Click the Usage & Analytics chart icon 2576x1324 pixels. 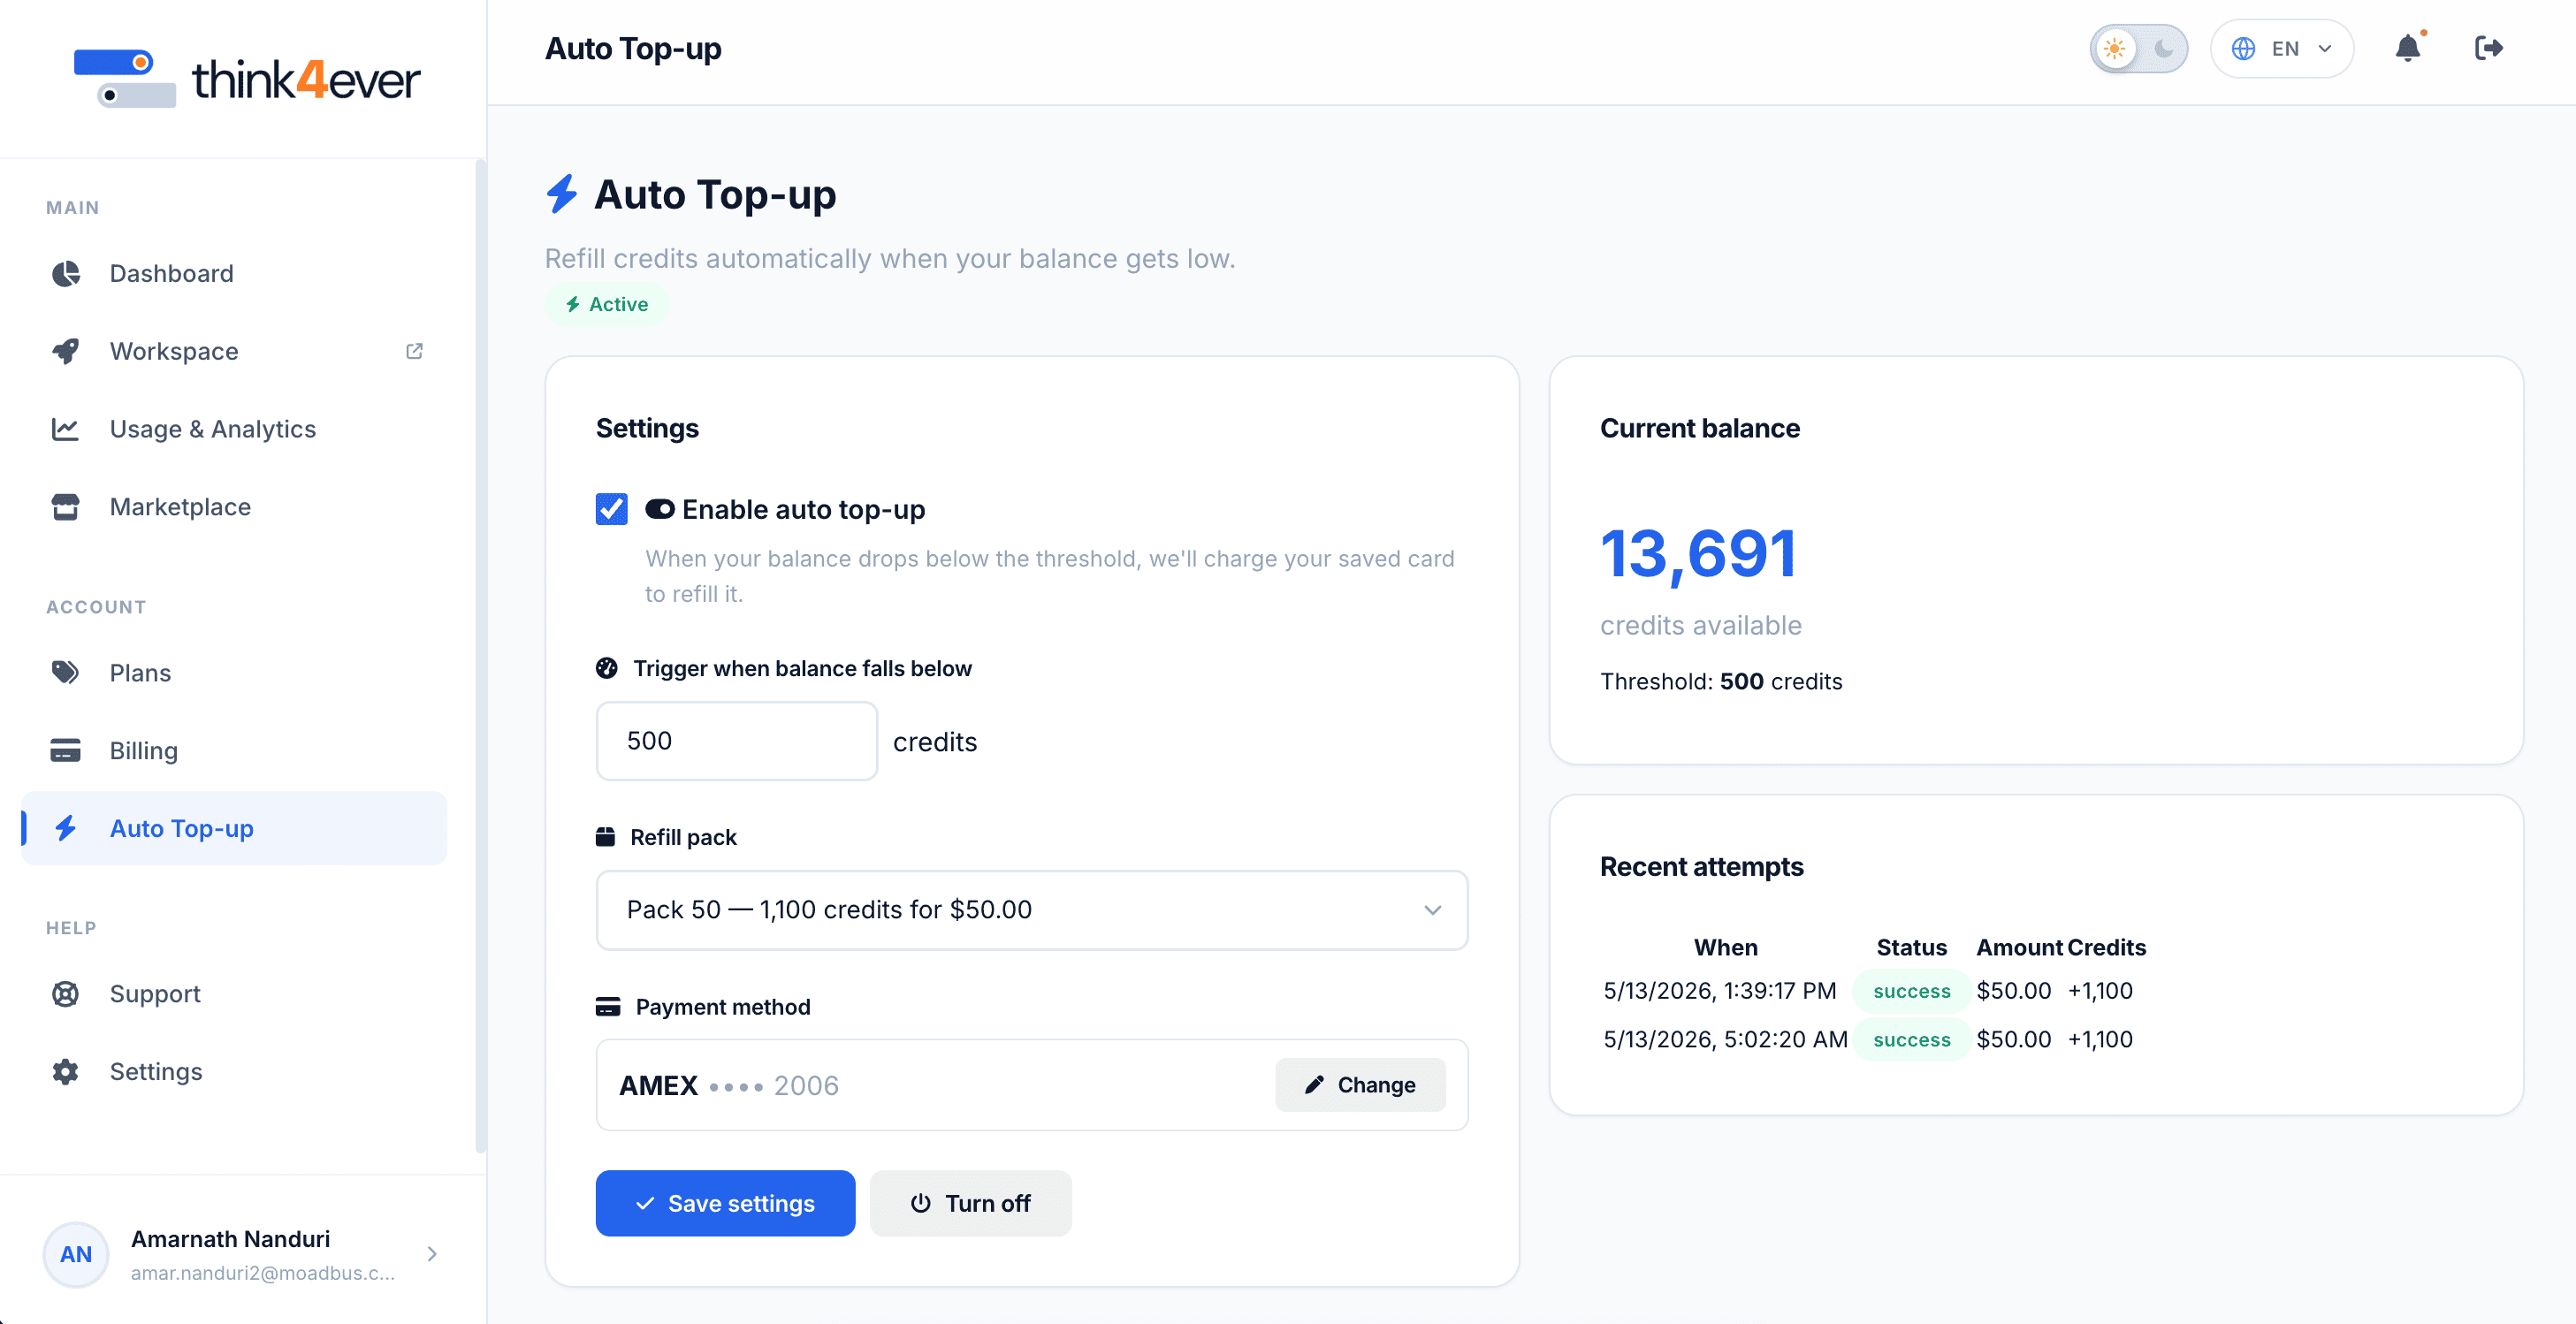tap(66, 429)
